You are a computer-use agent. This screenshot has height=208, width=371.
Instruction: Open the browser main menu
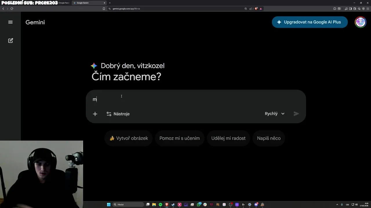point(368,9)
